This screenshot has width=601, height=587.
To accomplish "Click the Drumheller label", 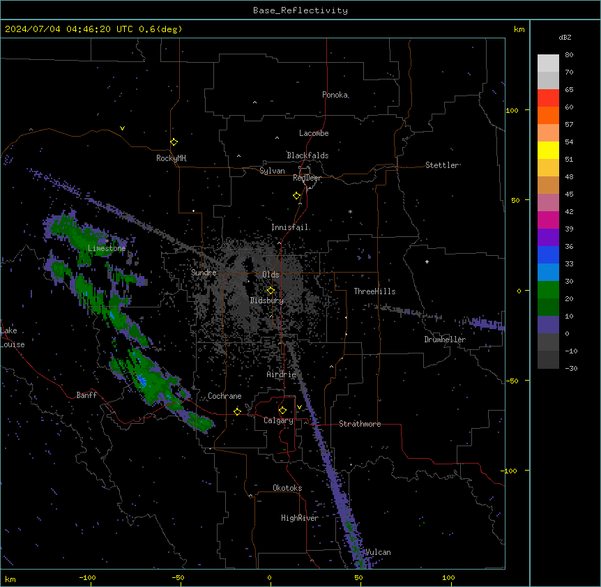I will tap(445, 340).
